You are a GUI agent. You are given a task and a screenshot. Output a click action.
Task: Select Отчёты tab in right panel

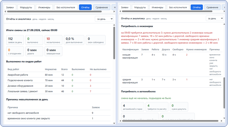coord(197,7)
